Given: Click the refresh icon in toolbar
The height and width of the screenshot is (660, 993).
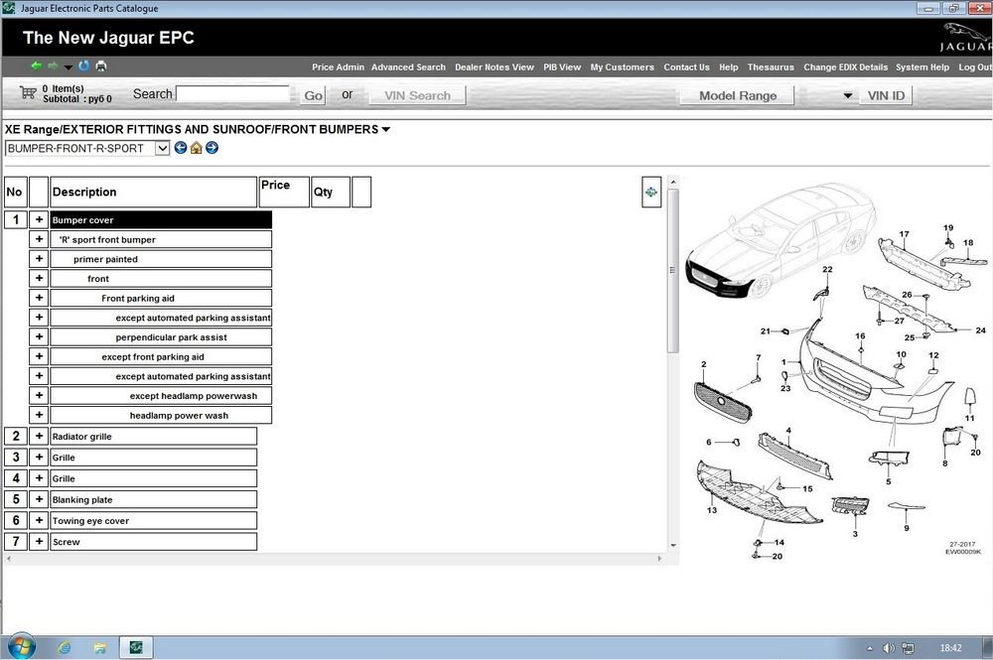Looking at the screenshot, I should 83,66.
